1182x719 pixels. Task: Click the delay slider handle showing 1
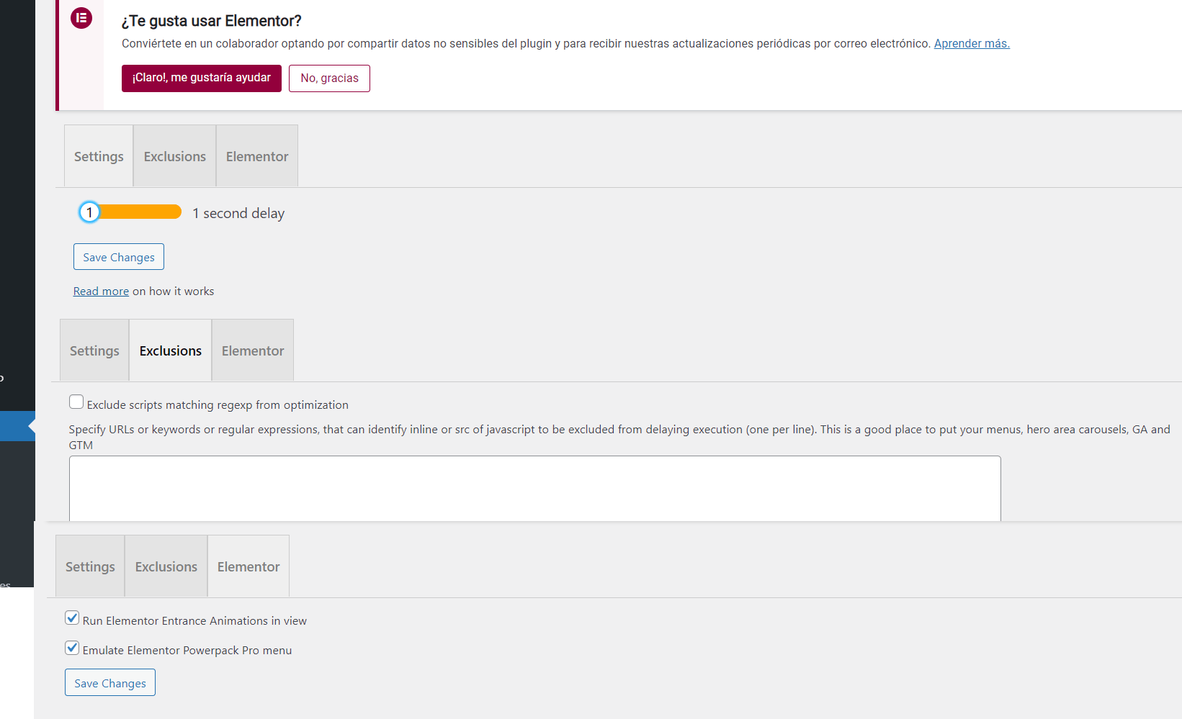(89, 212)
